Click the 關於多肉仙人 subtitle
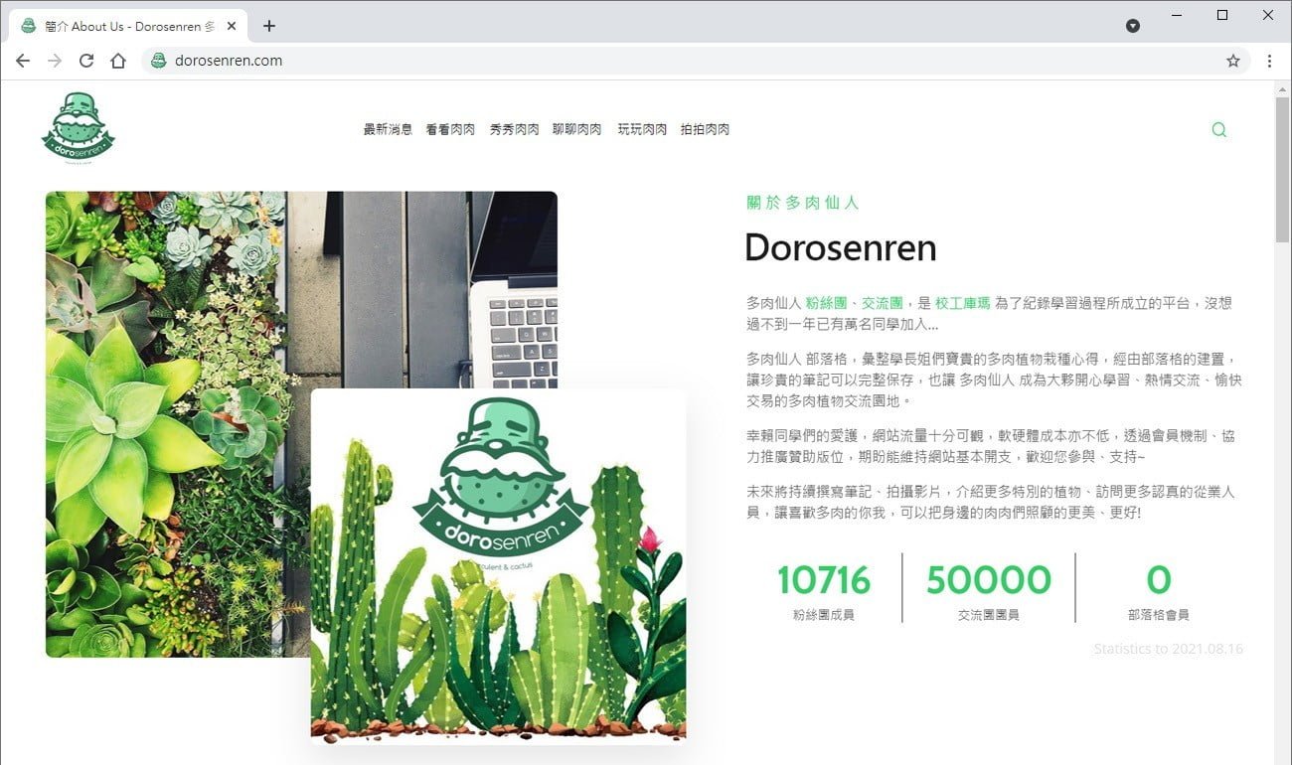 (x=803, y=203)
